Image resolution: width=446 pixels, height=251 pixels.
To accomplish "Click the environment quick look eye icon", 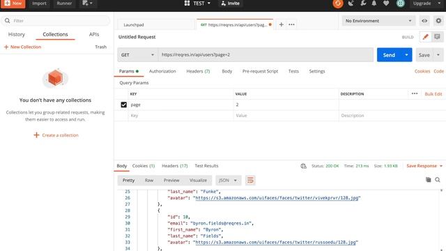I will 424,21.
